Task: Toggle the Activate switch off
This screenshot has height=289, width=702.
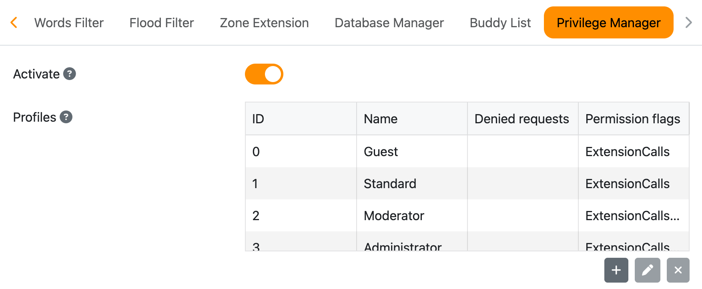Action: click(264, 74)
